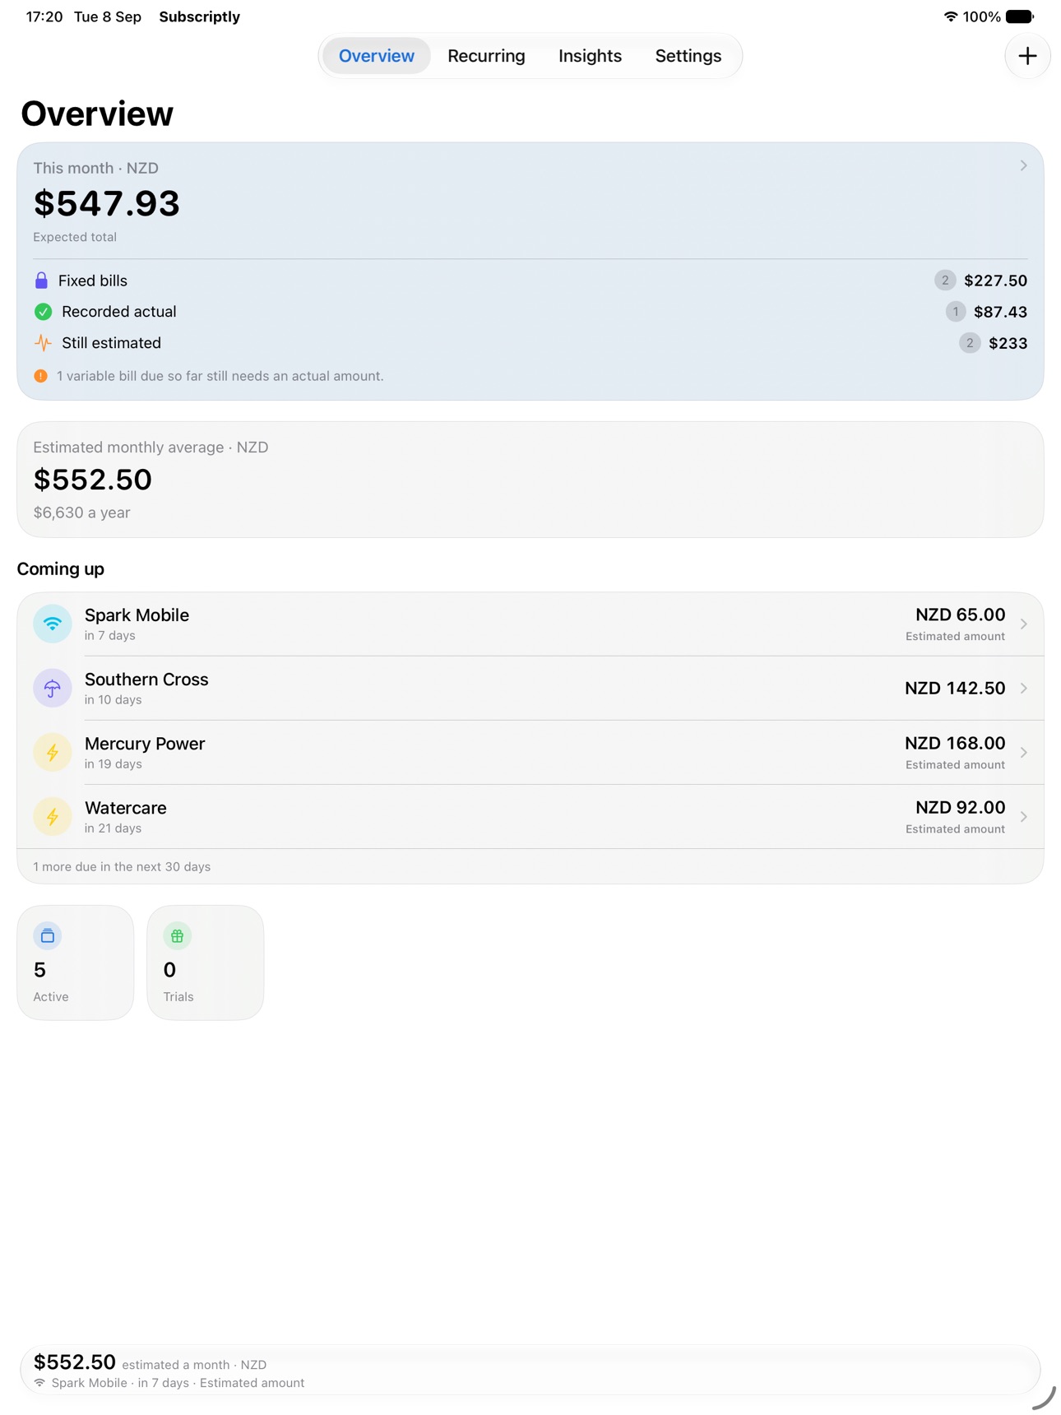Open Southern Cross details via its chevron
The width and height of the screenshot is (1061, 1415).
1023,689
